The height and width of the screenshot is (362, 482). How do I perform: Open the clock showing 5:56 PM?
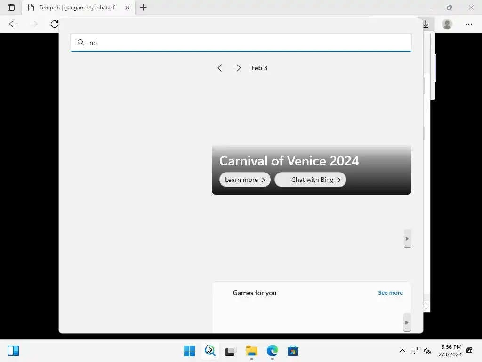pos(450,351)
